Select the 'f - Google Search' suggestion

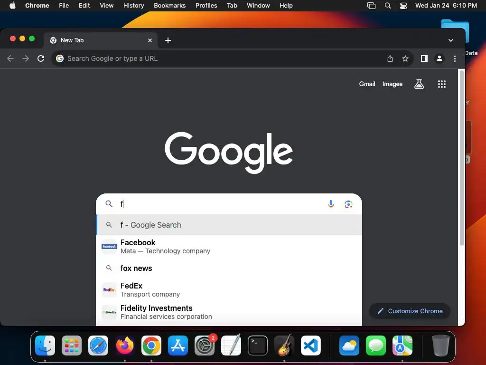click(229, 225)
